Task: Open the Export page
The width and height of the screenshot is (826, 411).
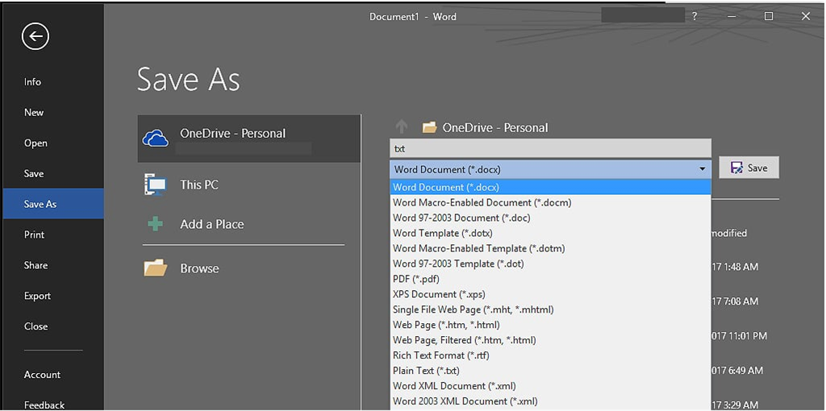Action: coord(37,296)
